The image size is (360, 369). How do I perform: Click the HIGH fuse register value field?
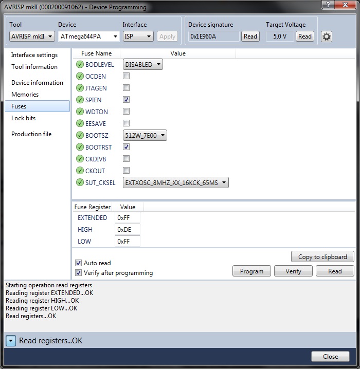click(128, 229)
